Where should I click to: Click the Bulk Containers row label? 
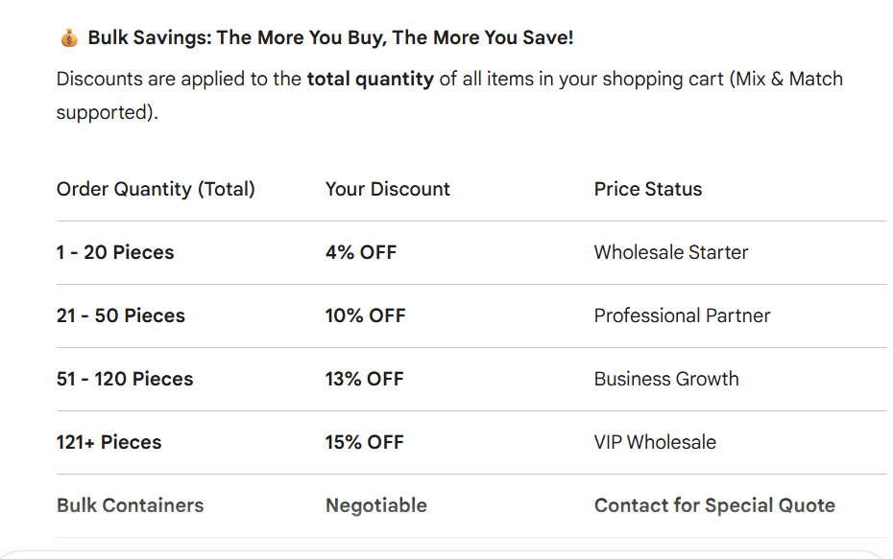click(130, 505)
